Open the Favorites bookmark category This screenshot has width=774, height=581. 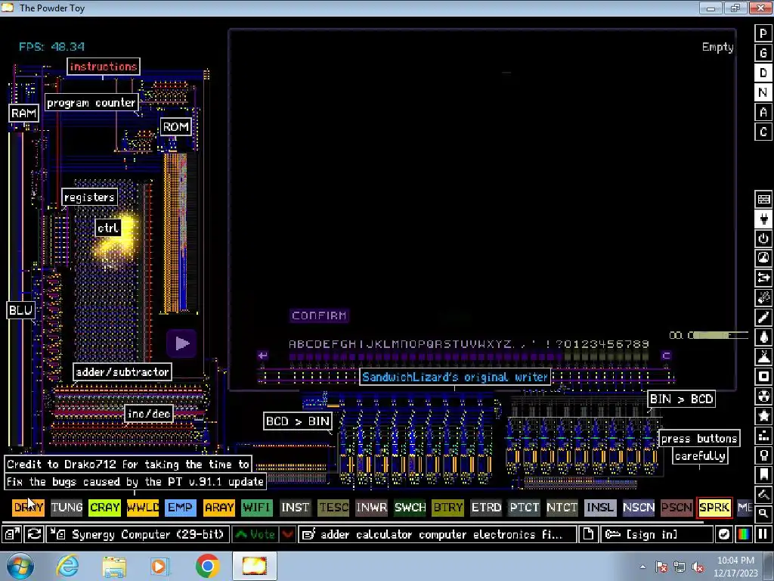763,475
